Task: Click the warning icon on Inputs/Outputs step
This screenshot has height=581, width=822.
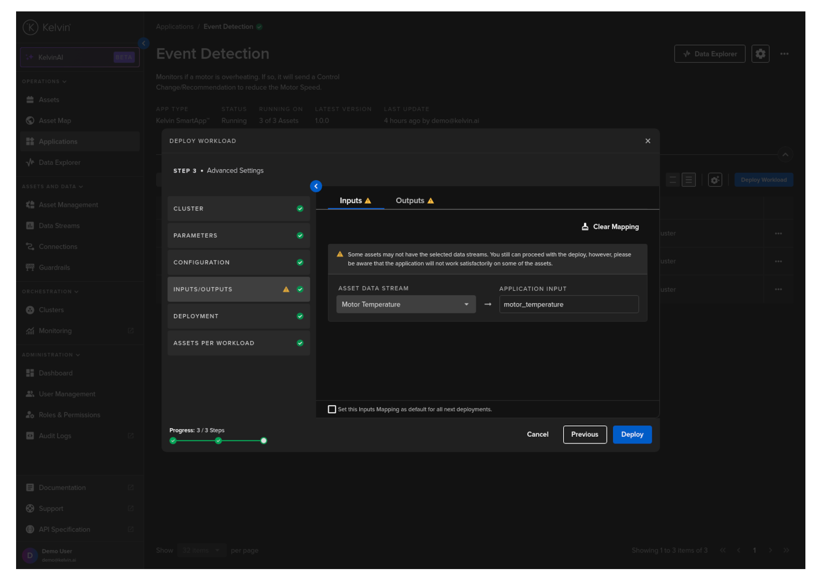Action: [x=286, y=289]
